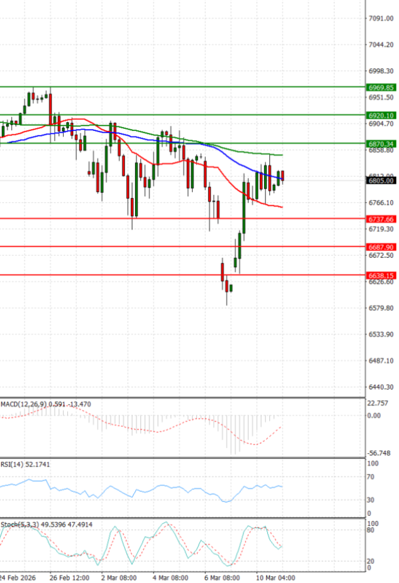
Task: Select the 6737.66 red support level label
Action: point(381,219)
